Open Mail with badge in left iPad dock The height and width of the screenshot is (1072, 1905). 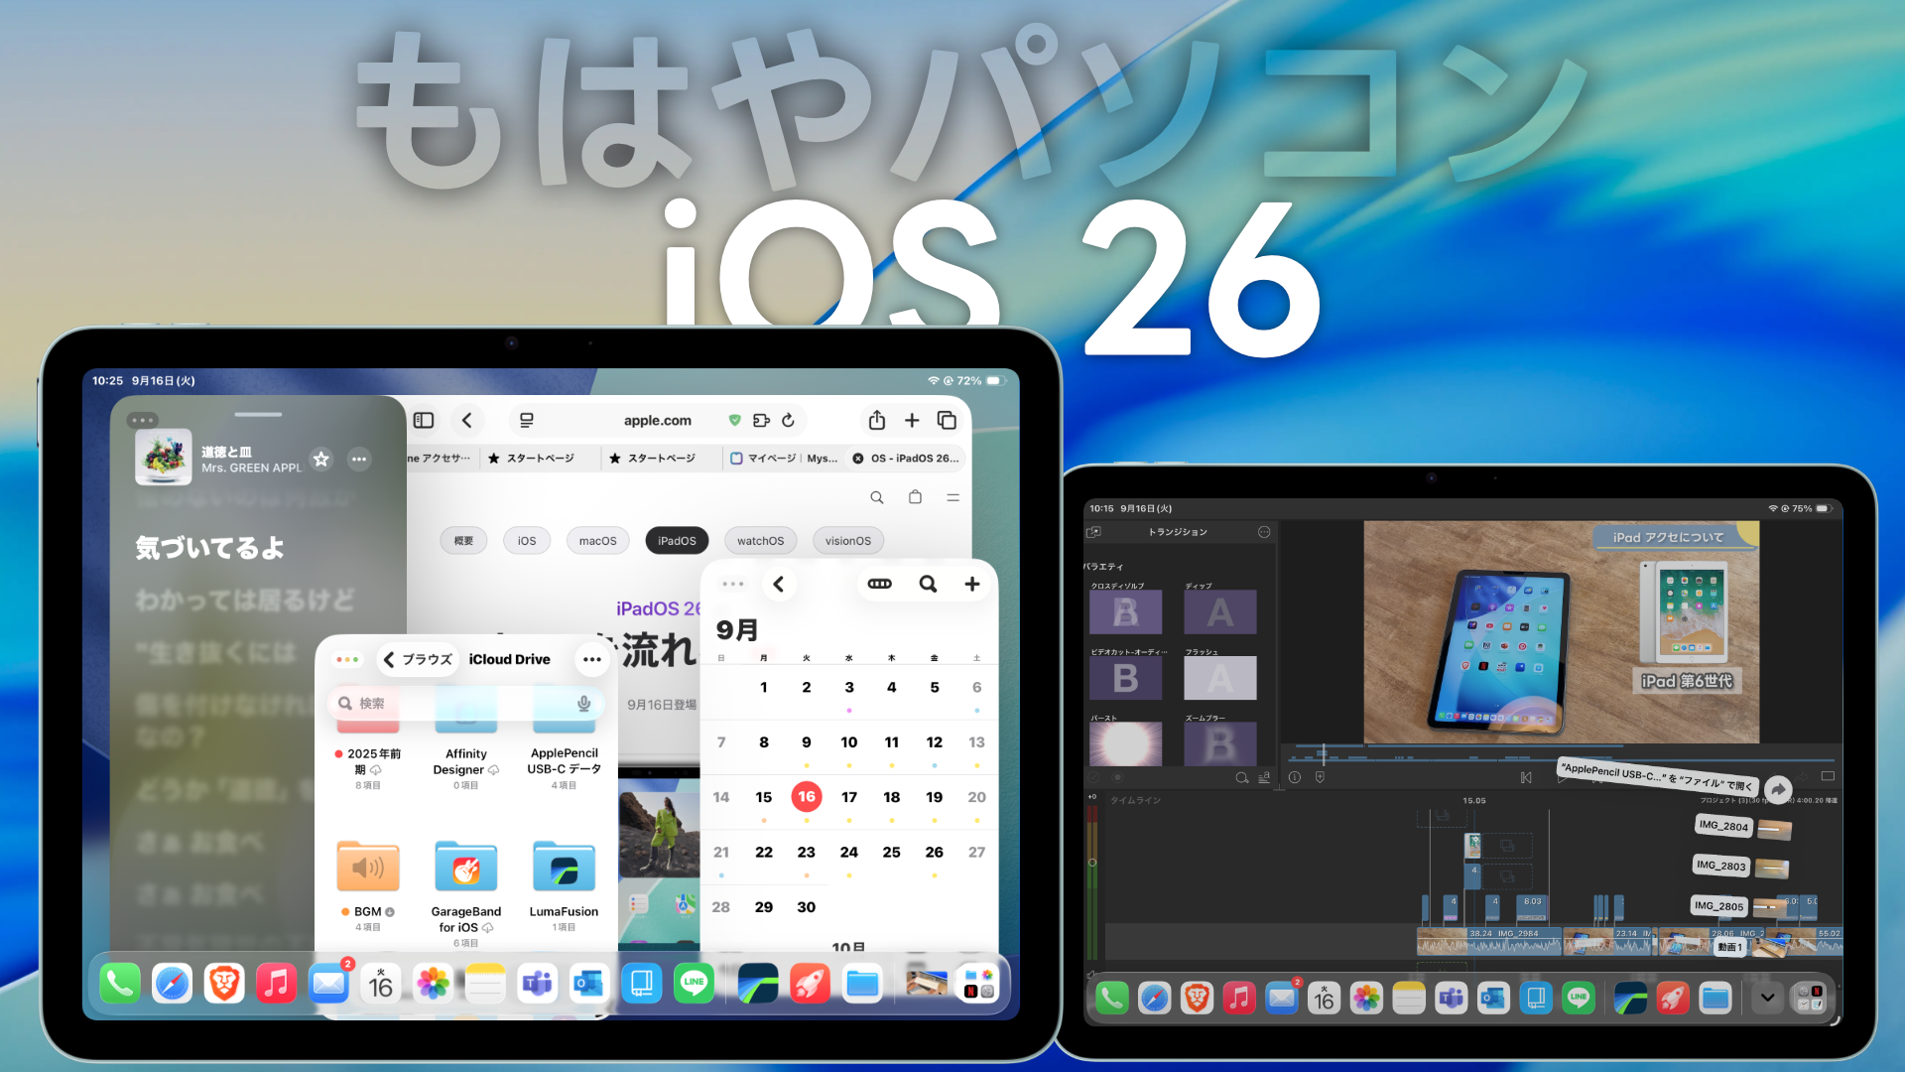tap(328, 984)
